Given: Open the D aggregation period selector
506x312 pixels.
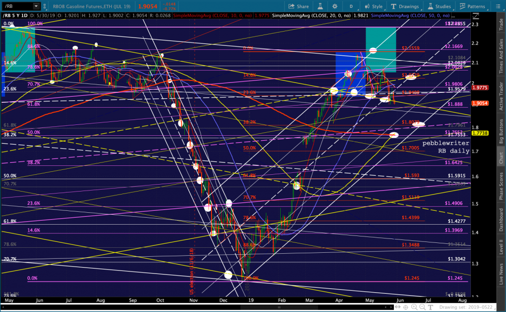Looking at the screenshot, I should coord(351,6).
